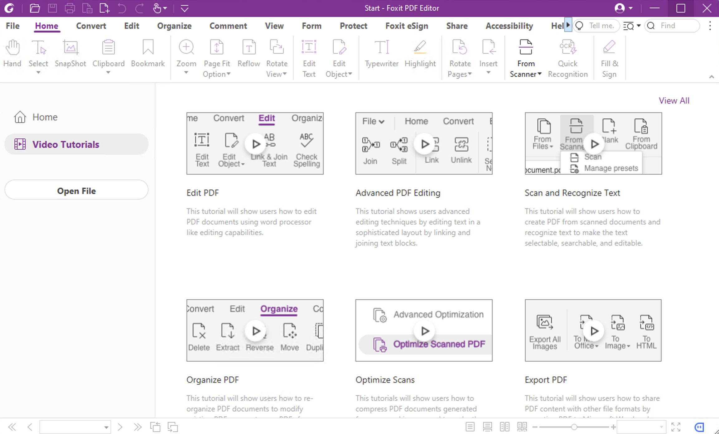Select facing pages view layout icon

point(504,427)
